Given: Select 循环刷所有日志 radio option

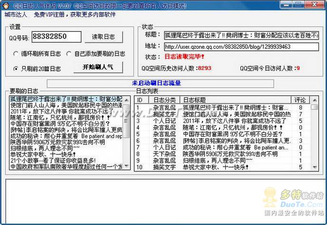Looking at the screenshot, I should click(37, 54).
